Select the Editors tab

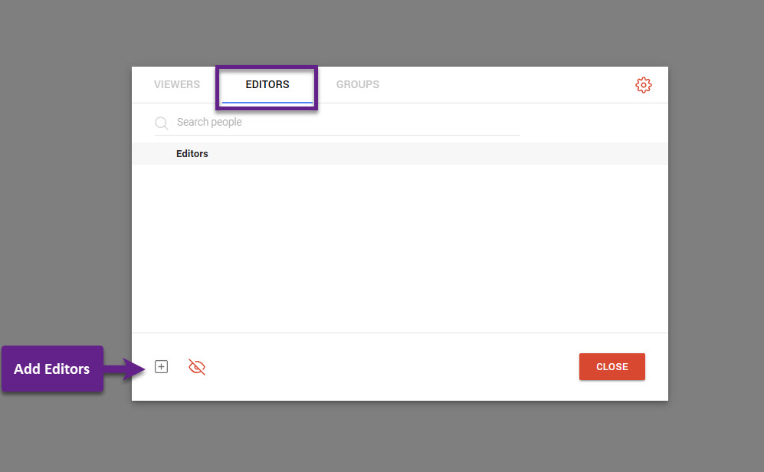point(267,84)
